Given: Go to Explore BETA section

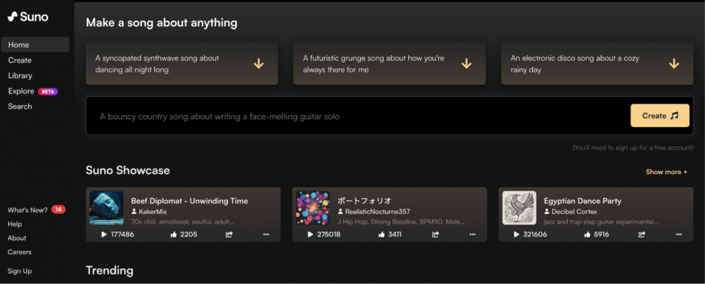Looking at the screenshot, I should click(33, 91).
